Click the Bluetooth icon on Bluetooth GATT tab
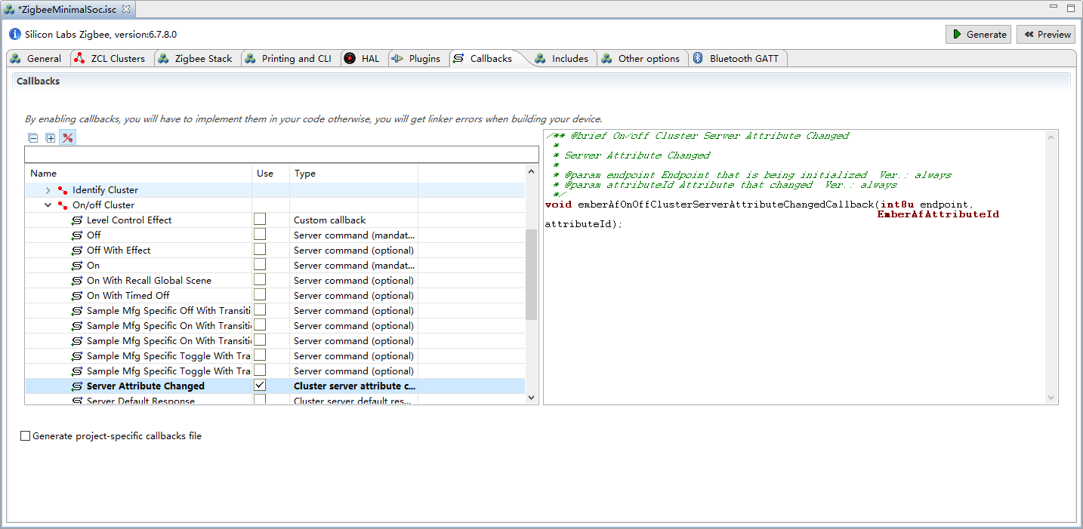 coord(699,58)
